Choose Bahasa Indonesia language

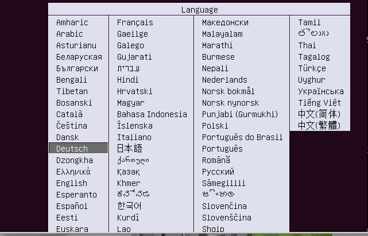point(152,114)
